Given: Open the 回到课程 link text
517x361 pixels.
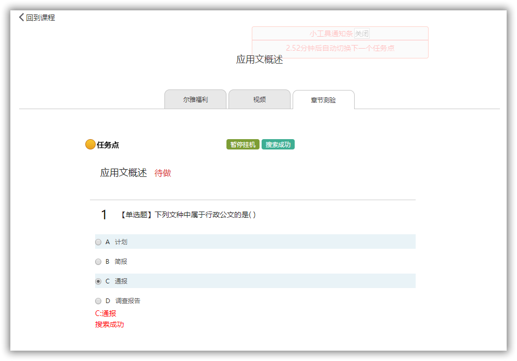Looking at the screenshot, I should pos(40,18).
